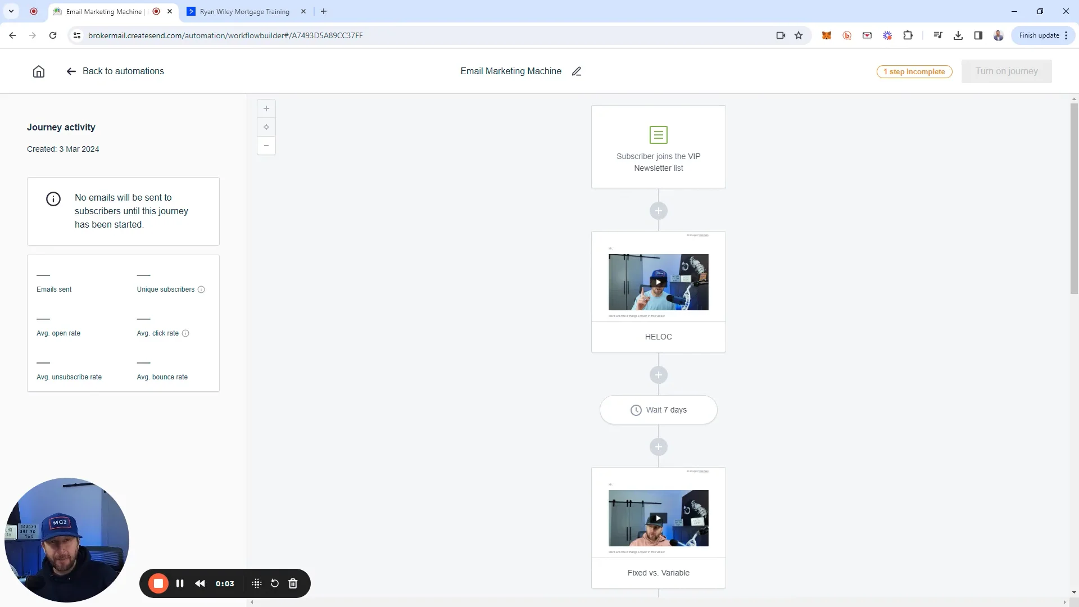The width and height of the screenshot is (1079, 607).
Task: Add a step after Wait 7 days
Action: [x=659, y=447]
